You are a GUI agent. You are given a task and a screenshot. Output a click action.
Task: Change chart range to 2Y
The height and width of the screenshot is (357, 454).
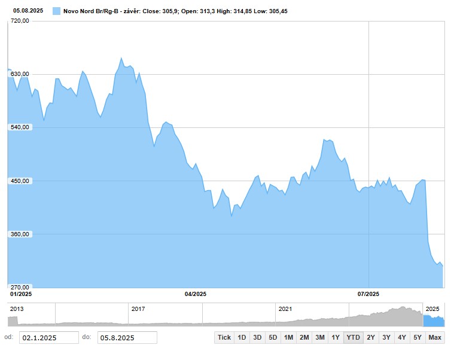[371, 337]
